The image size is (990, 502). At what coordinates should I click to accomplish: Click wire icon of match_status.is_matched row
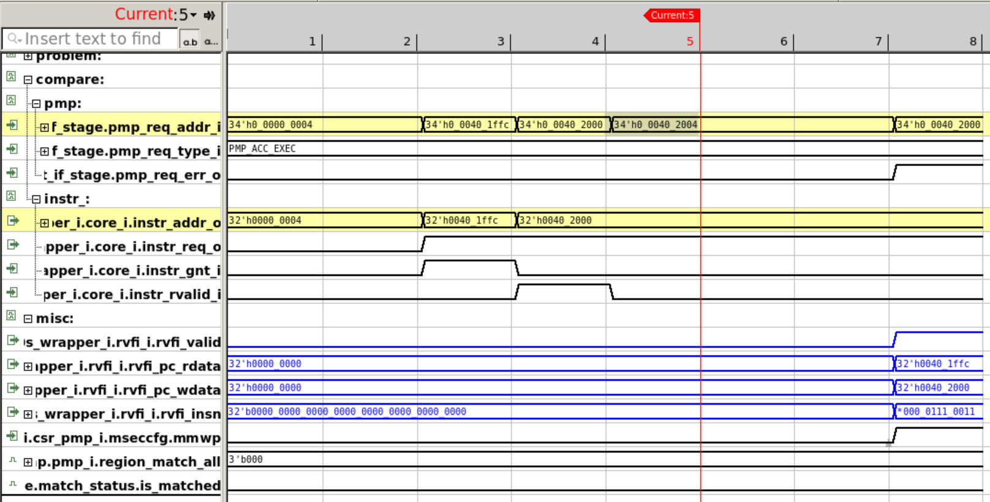(12, 484)
